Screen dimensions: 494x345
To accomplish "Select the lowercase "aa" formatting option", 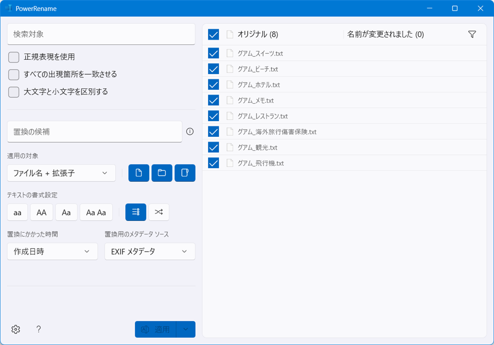I will 17,212.
